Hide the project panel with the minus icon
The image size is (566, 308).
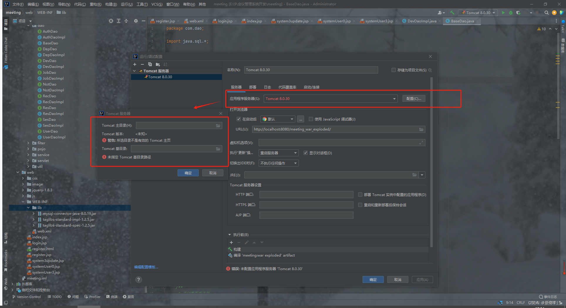point(143,21)
